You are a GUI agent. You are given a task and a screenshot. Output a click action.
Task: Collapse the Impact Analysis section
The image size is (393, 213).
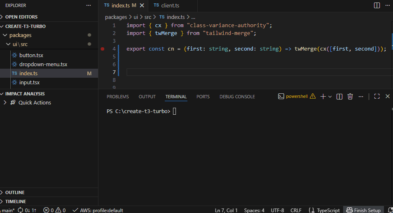23,94
